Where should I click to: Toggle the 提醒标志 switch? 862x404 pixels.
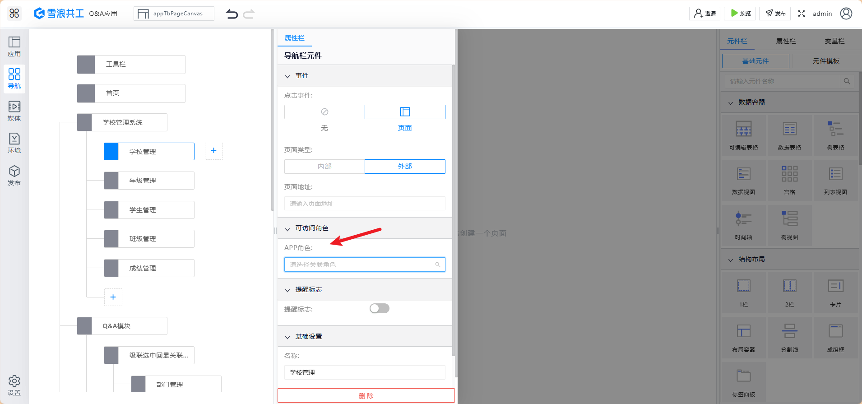click(379, 308)
